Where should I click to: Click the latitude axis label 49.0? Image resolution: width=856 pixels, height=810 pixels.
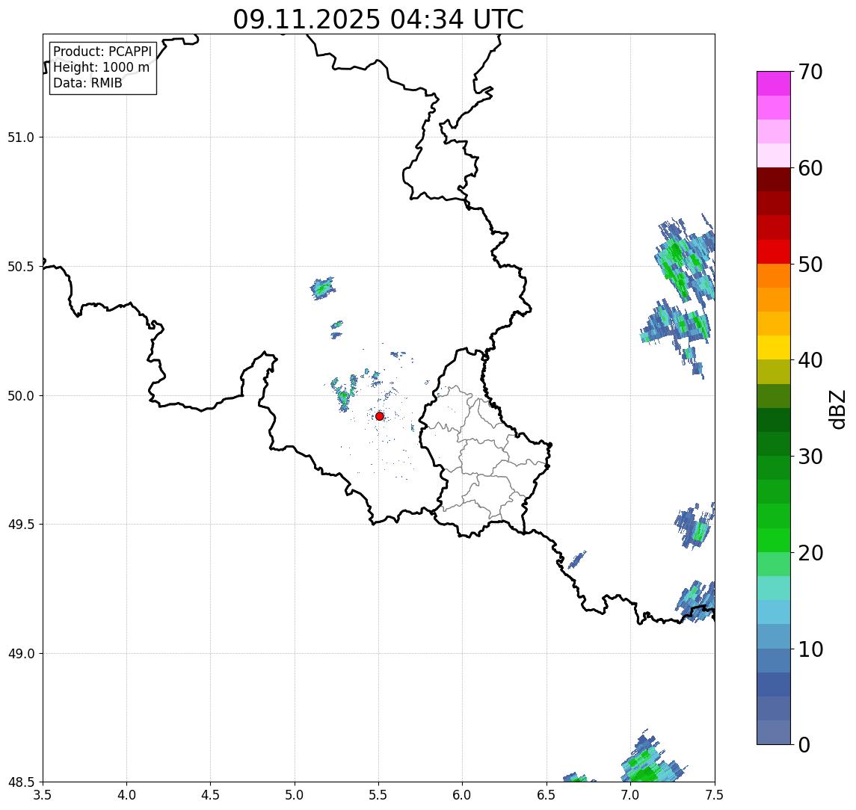[21, 653]
